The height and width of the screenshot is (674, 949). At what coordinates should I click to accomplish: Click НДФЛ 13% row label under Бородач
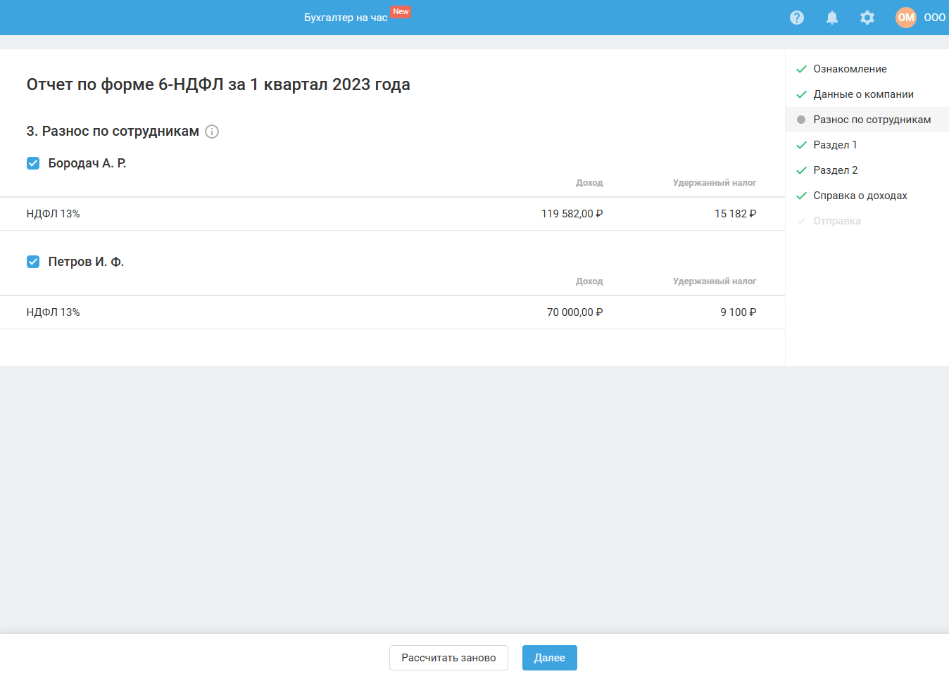coord(54,214)
